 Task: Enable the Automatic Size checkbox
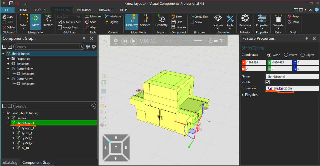[60, 22]
